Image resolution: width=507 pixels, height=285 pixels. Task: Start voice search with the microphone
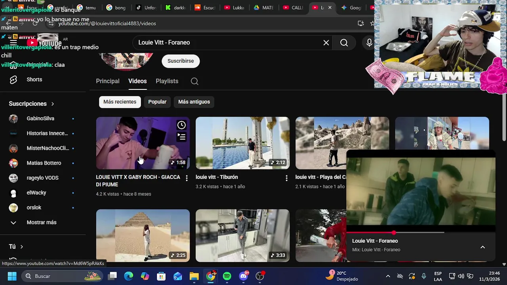point(369,42)
